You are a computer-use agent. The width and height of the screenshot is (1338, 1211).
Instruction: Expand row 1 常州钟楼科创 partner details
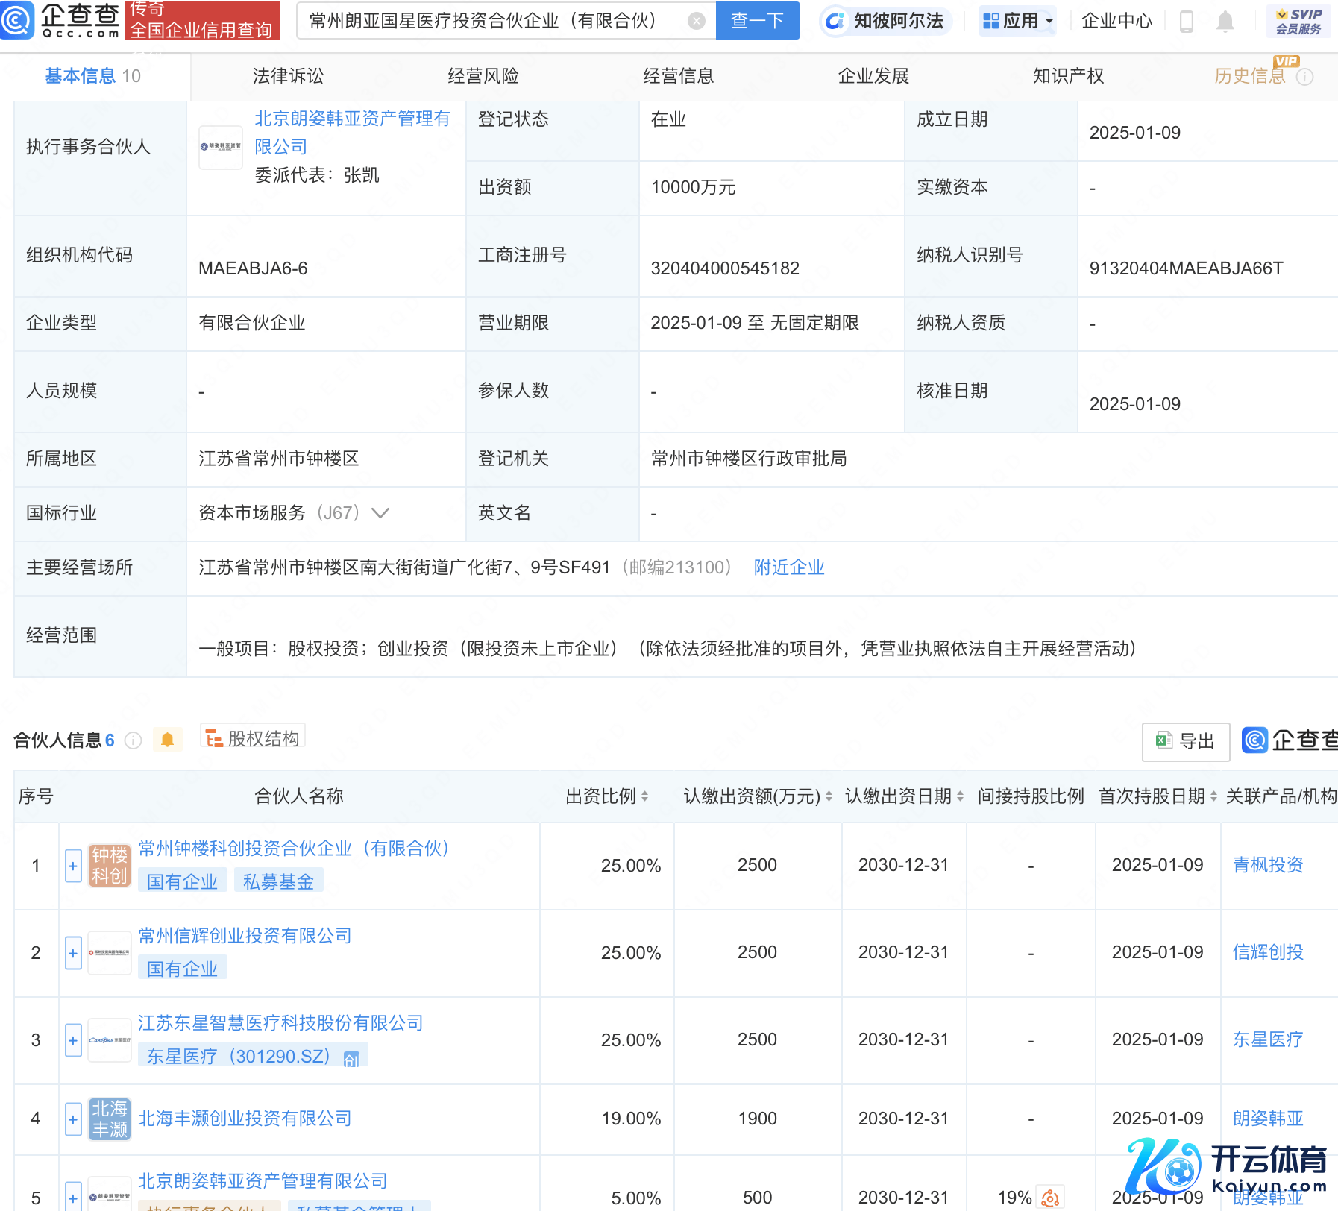tap(73, 866)
